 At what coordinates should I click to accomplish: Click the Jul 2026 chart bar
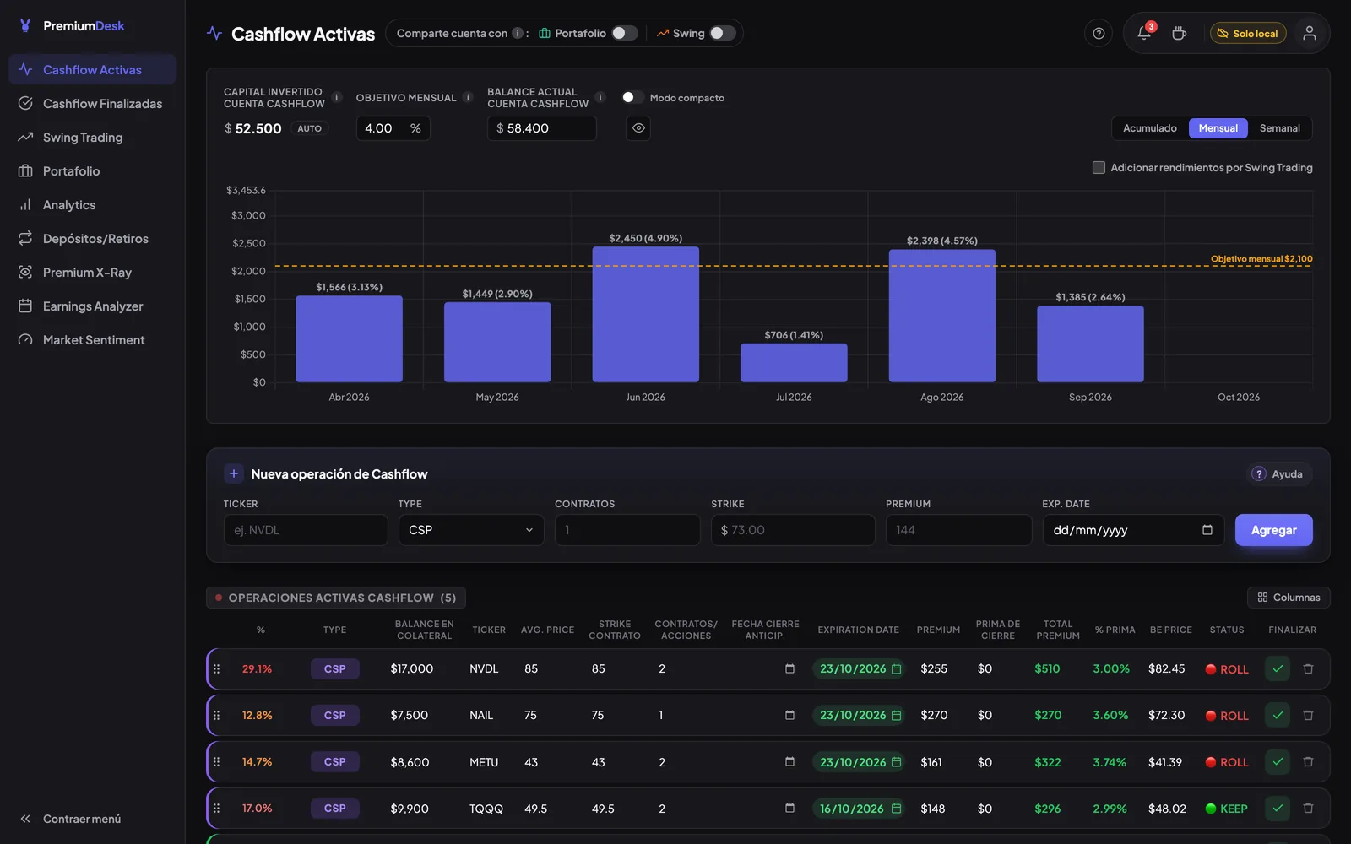coord(794,363)
